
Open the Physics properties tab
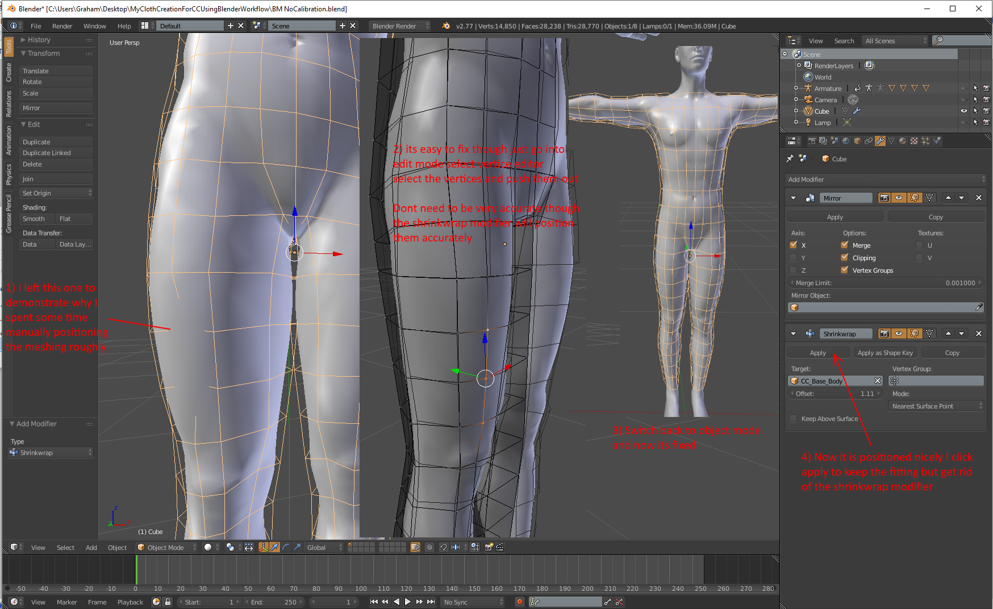pyautogui.click(x=937, y=141)
